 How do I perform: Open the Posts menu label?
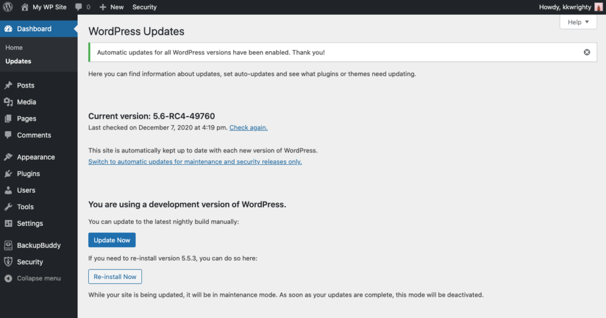coord(25,85)
